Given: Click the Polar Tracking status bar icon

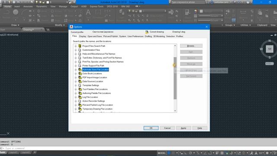Looking at the screenshot, I should [190, 153].
